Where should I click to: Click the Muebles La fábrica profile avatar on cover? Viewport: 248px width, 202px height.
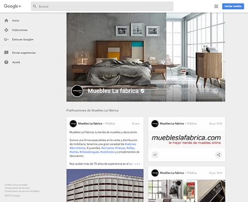pyautogui.click(x=77, y=91)
